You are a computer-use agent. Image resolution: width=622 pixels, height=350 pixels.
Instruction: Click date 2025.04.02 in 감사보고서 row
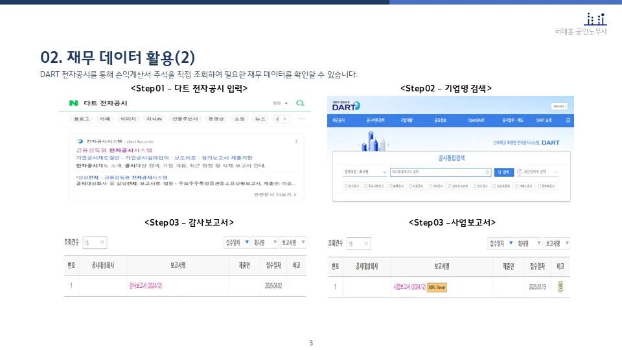tap(273, 286)
